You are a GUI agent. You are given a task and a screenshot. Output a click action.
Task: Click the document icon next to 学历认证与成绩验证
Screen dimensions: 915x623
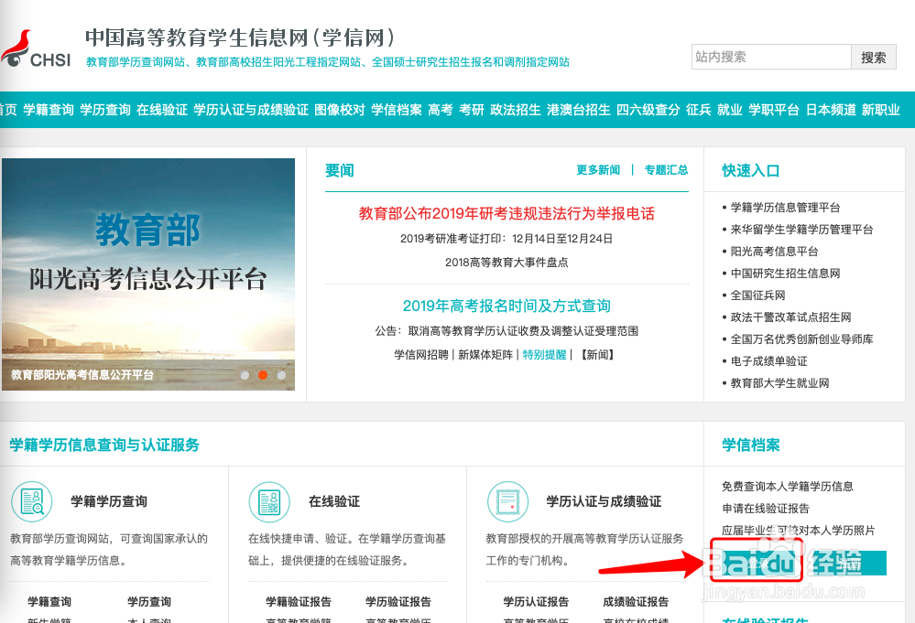coord(507,501)
